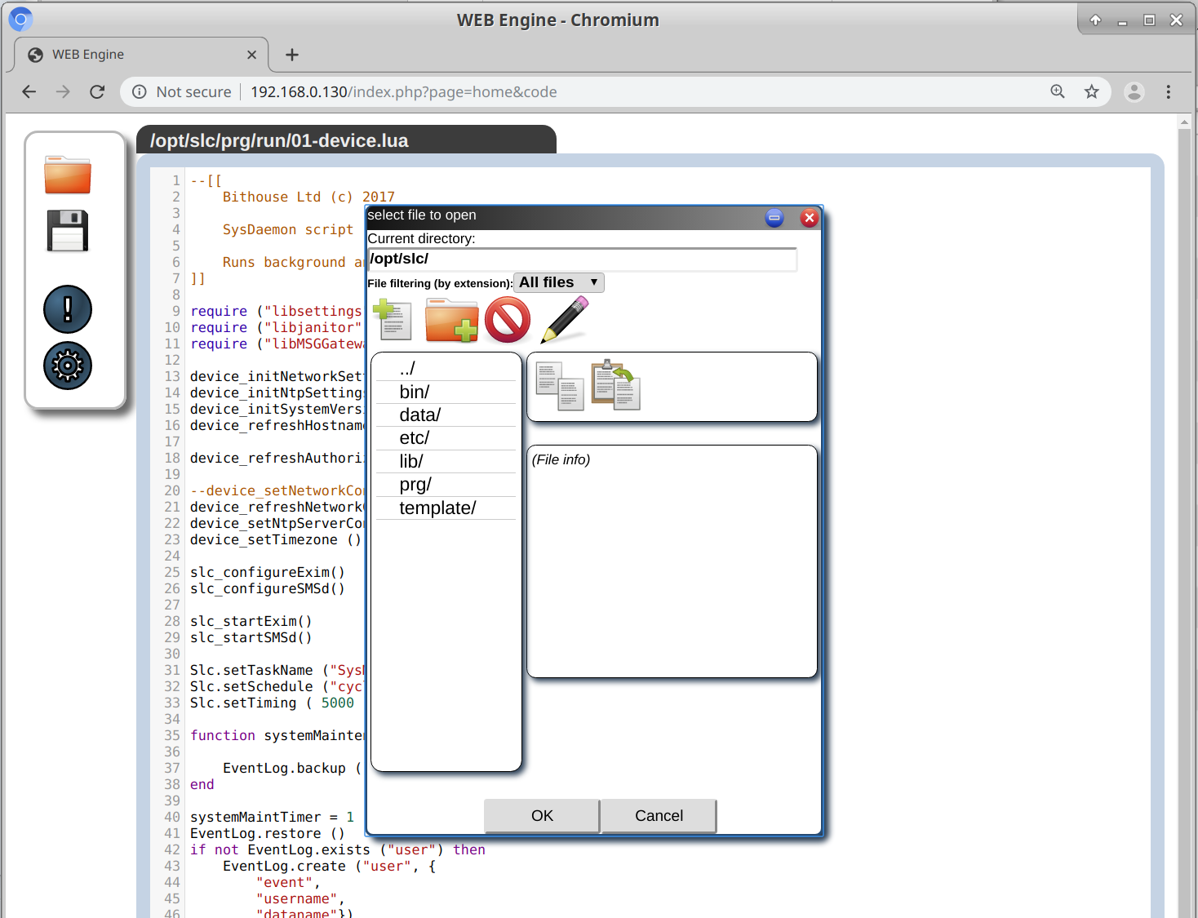
Task: Reload the page
Action: pyautogui.click(x=97, y=92)
